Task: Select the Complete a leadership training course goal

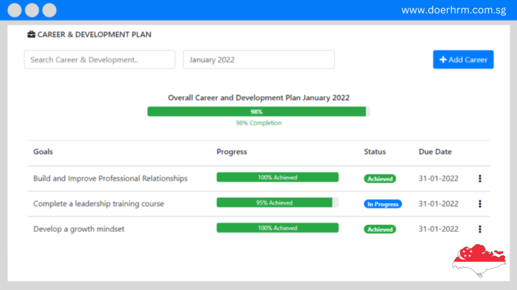Action: click(98, 204)
